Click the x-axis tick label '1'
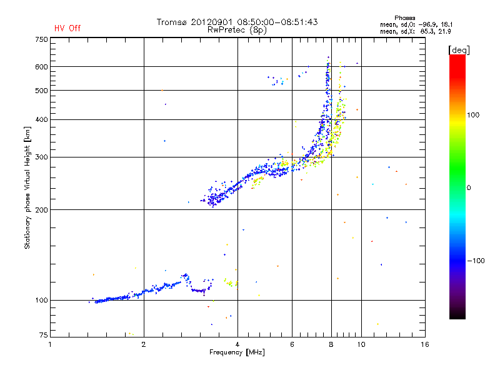Image resolution: width=500 pixels, height=375 pixels. click(50, 344)
